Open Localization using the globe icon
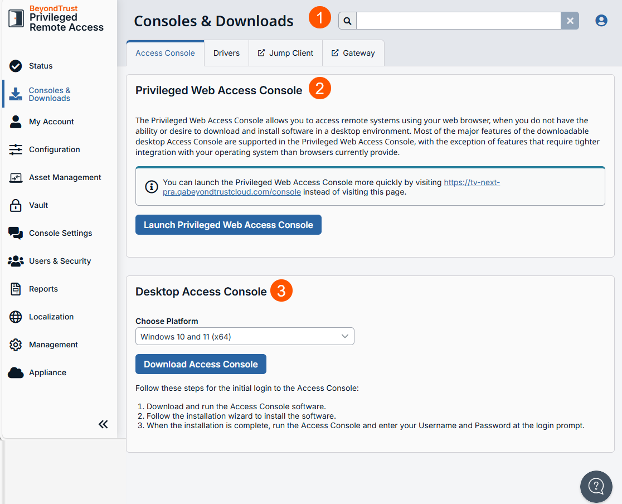622x504 pixels. (x=16, y=317)
